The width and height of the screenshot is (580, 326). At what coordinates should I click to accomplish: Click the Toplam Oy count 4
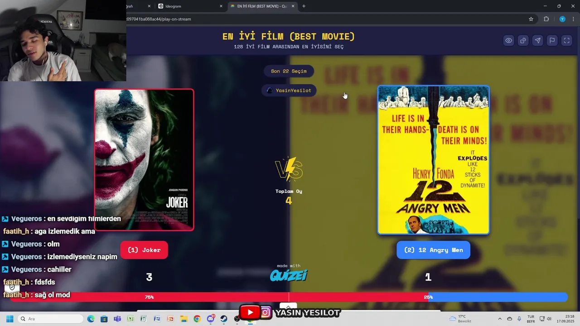(289, 201)
